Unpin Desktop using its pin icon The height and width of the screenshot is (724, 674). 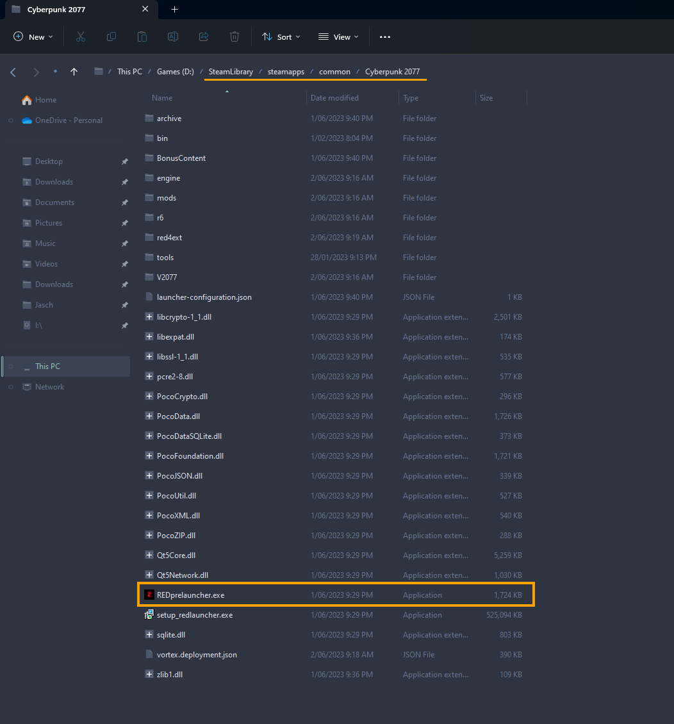click(125, 161)
